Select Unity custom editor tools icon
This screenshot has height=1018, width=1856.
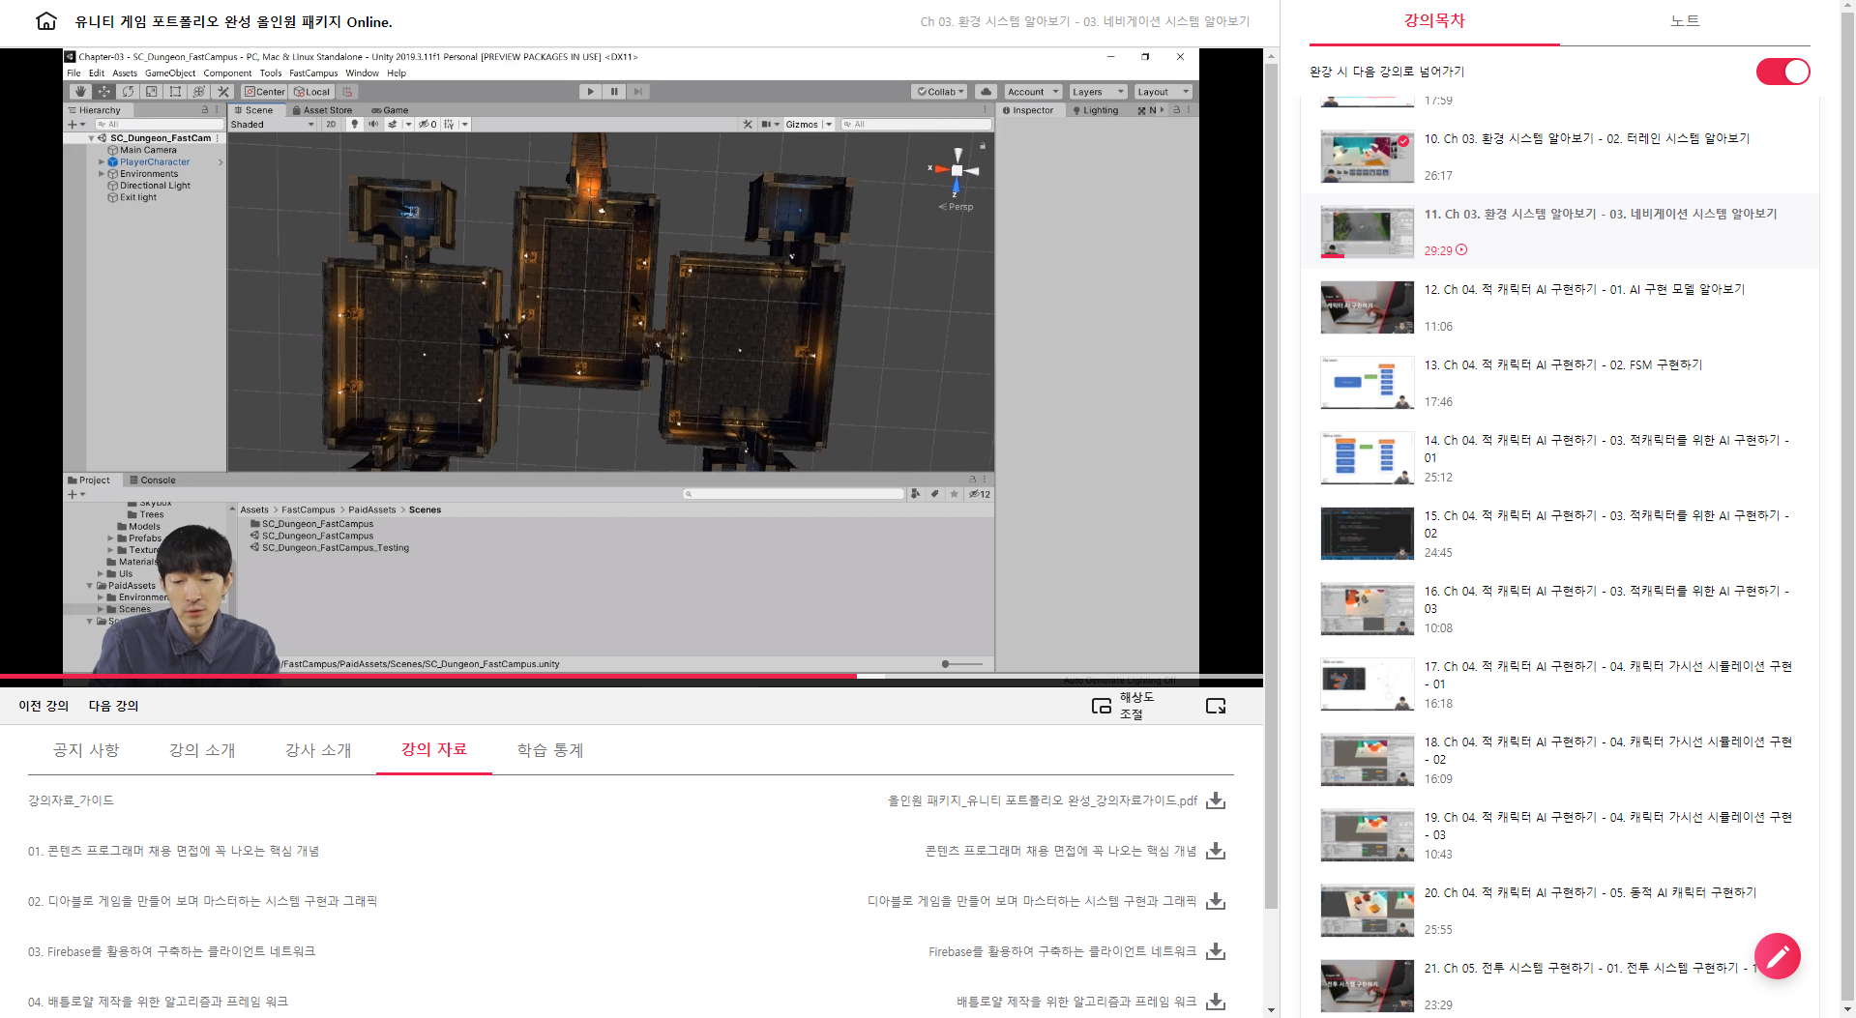tap(223, 92)
